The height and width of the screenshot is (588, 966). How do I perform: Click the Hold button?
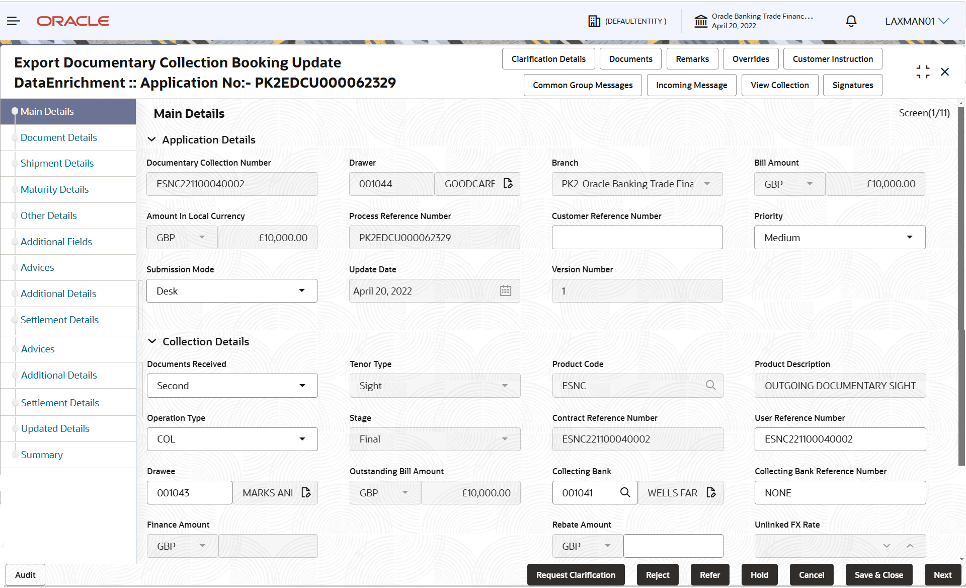pyautogui.click(x=759, y=575)
